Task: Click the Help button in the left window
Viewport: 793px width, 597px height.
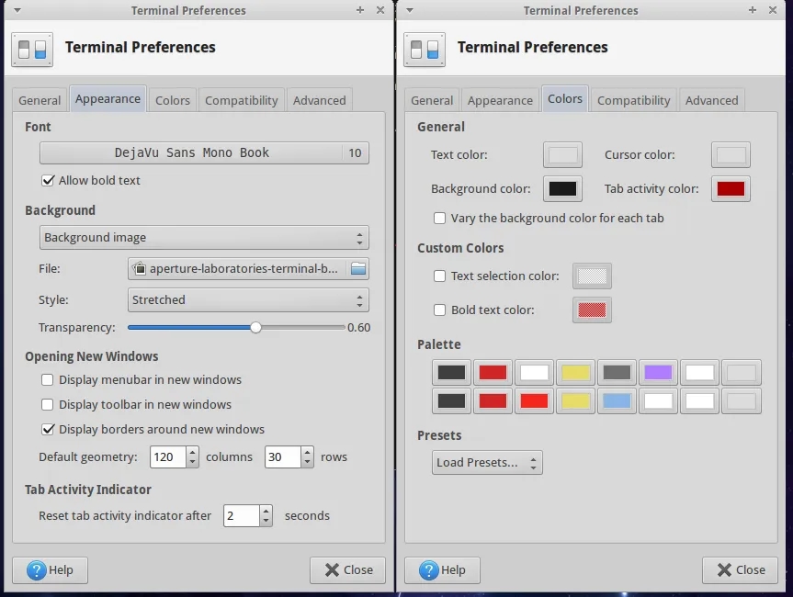Action: (50, 569)
